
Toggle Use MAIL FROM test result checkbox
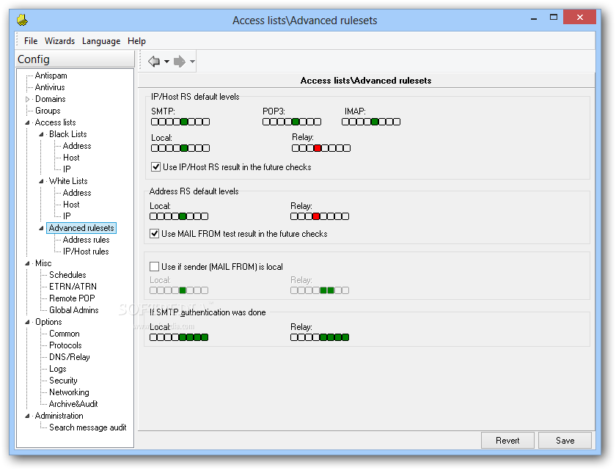point(155,234)
